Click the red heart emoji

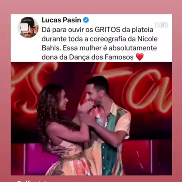tap(140, 57)
